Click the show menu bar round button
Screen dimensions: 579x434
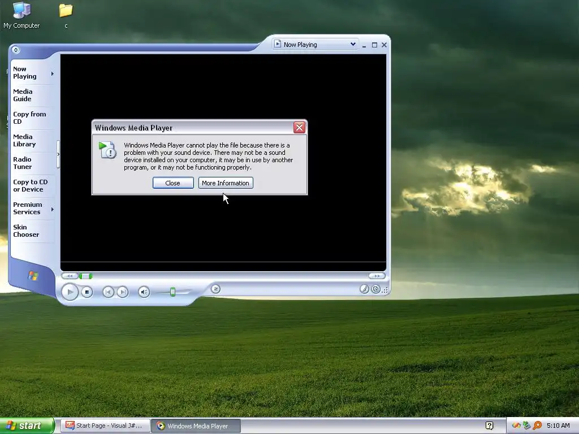[x=15, y=50]
